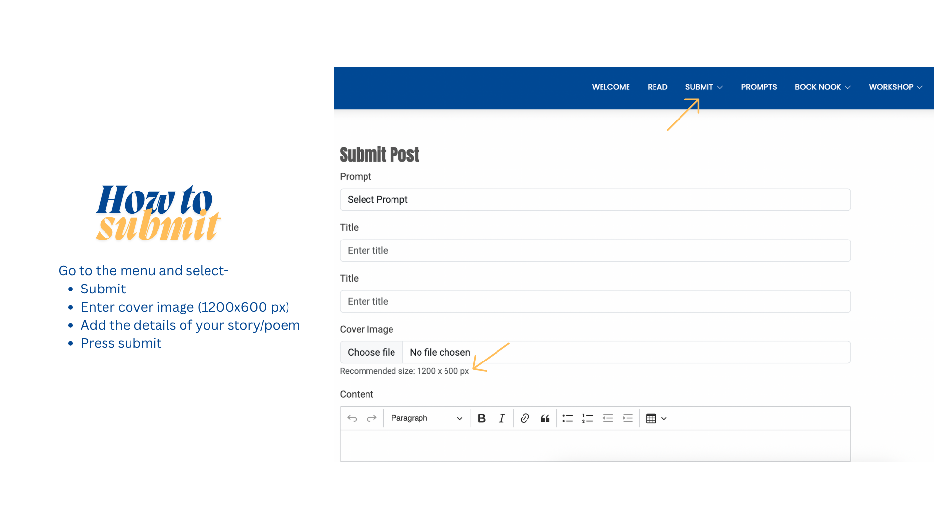942x529 pixels.
Task: Toggle Italic formatting in content editor
Action: (501, 418)
